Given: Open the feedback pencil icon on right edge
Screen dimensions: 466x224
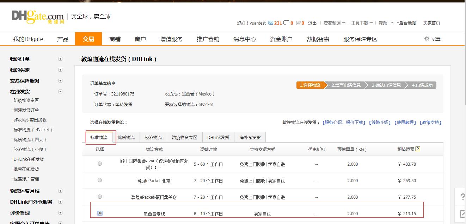Looking at the screenshot, I should 462,213.
